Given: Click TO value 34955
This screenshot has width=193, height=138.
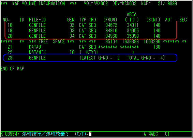Looking at the screenshot, I should pos(133,31).
